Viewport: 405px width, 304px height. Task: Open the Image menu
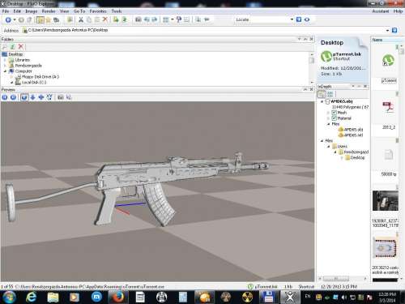click(32, 11)
